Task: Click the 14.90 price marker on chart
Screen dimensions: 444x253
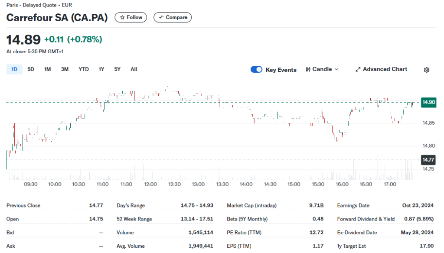Action: 428,103
